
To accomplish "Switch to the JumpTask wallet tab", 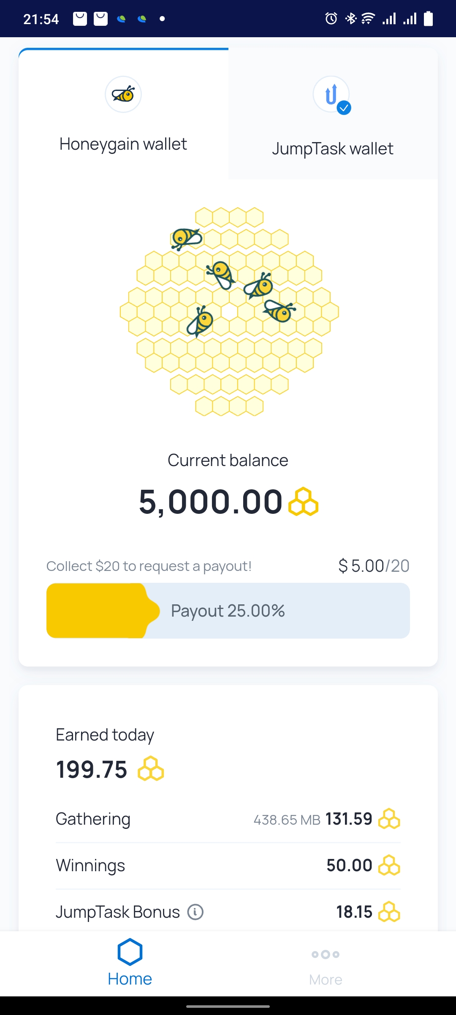I will pos(333,114).
